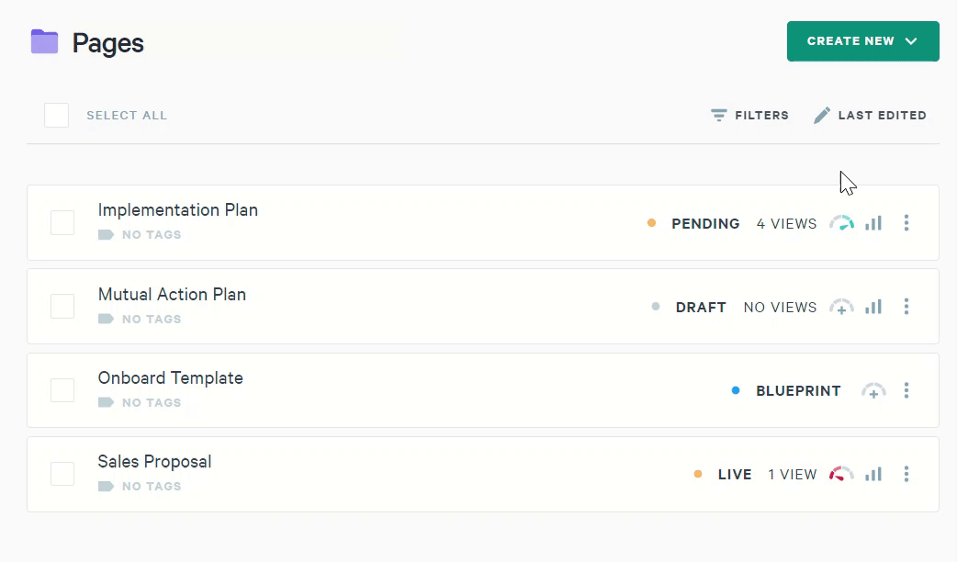Click the orange Pending status dot
Screen dimensions: 957x562
651,223
